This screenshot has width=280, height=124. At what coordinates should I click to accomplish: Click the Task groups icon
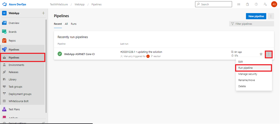(4, 87)
